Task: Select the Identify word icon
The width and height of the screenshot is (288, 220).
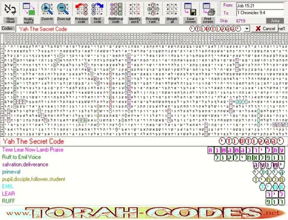Action: tap(134, 9)
